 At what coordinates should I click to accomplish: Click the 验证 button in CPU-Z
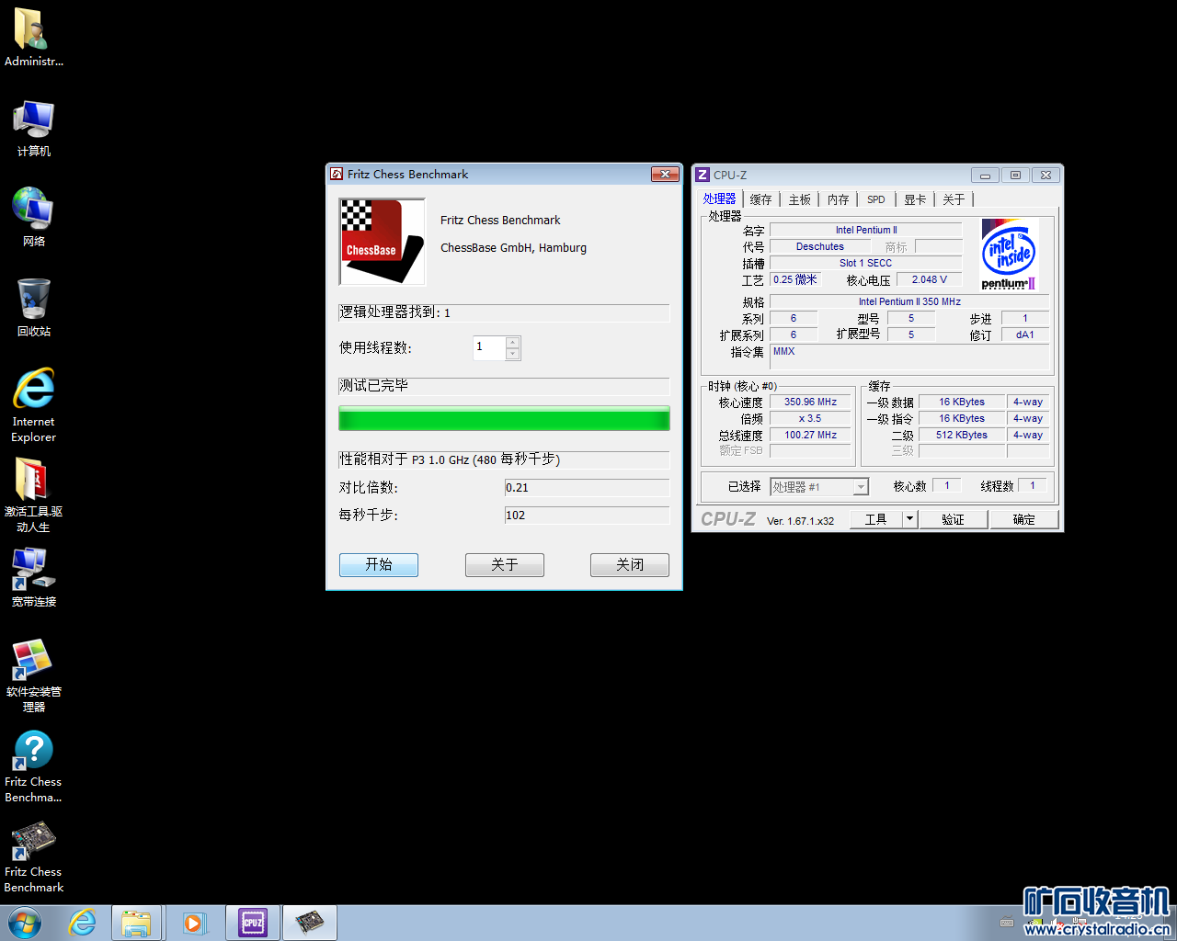click(x=954, y=519)
